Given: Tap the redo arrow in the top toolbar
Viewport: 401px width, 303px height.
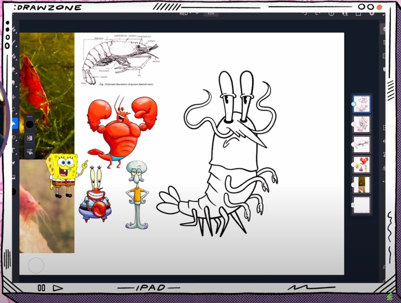Looking at the screenshot, I should [x=317, y=15].
